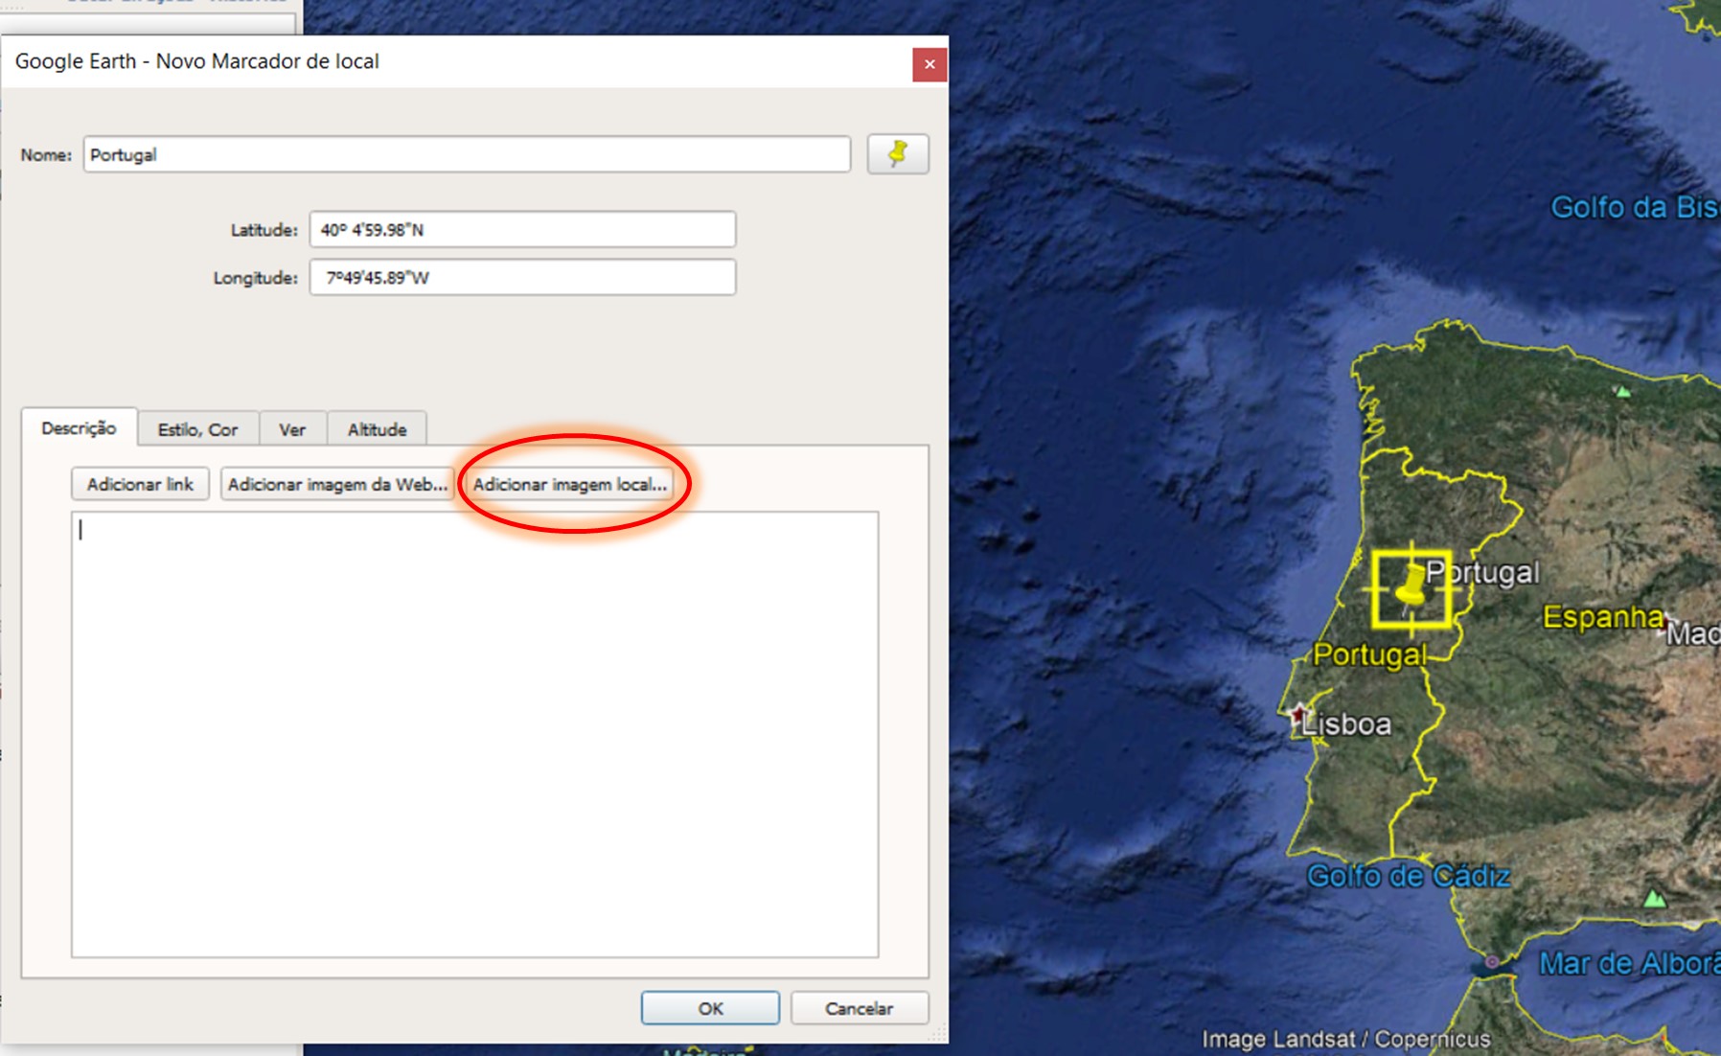Image resolution: width=1721 pixels, height=1056 pixels.
Task: Click the yellow pushpin placemark on the map
Action: tap(1411, 588)
